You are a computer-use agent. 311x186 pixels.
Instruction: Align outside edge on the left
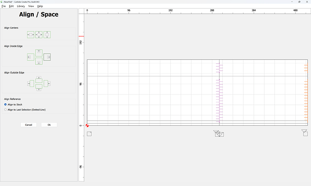(x=31, y=84)
